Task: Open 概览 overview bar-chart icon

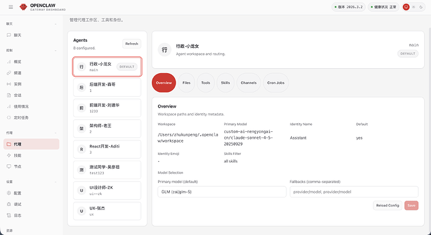Action: point(9,62)
